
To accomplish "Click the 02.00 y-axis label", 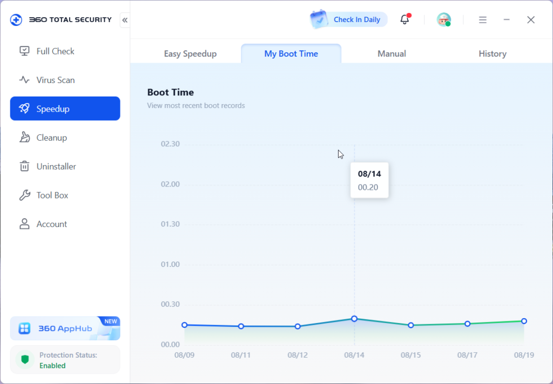I will [x=170, y=184].
